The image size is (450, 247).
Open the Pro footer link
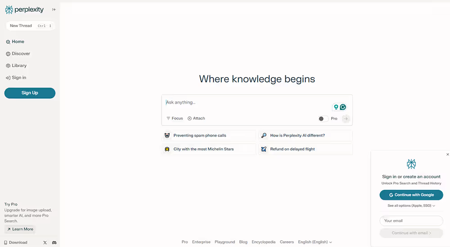(x=185, y=242)
